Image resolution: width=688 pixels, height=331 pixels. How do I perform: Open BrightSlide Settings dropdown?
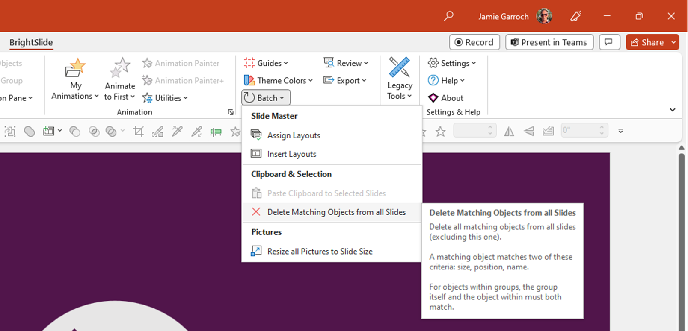pyautogui.click(x=452, y=63)
